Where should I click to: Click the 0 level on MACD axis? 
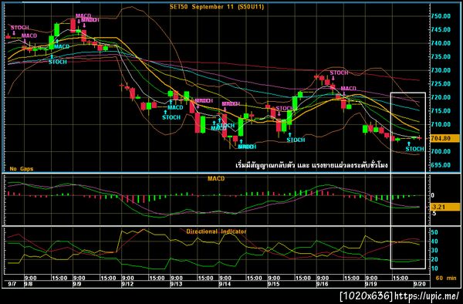click(433, 195)
